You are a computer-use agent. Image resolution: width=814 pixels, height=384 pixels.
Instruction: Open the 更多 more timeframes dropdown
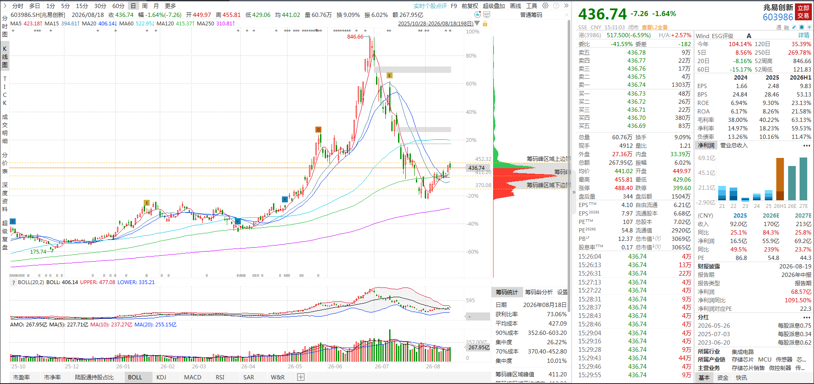pyautogui.click(x=170, y=6)
